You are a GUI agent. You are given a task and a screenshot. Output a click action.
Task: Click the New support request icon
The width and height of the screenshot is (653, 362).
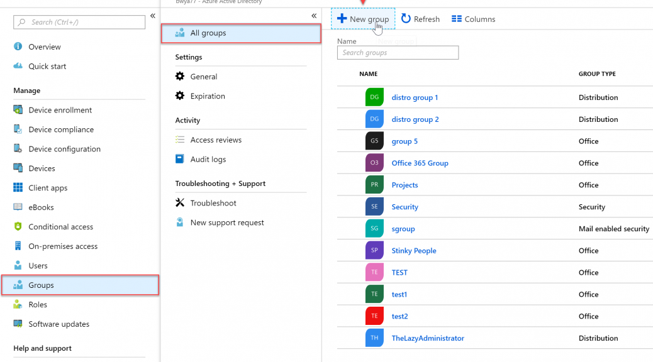pos(180,222)
